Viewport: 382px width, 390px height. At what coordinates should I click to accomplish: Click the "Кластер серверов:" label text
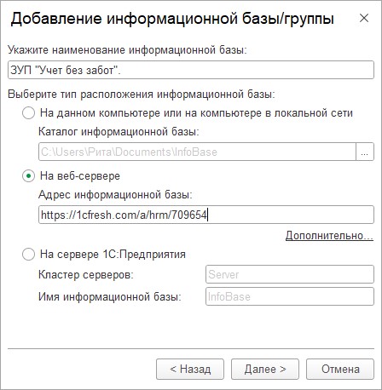86,274
